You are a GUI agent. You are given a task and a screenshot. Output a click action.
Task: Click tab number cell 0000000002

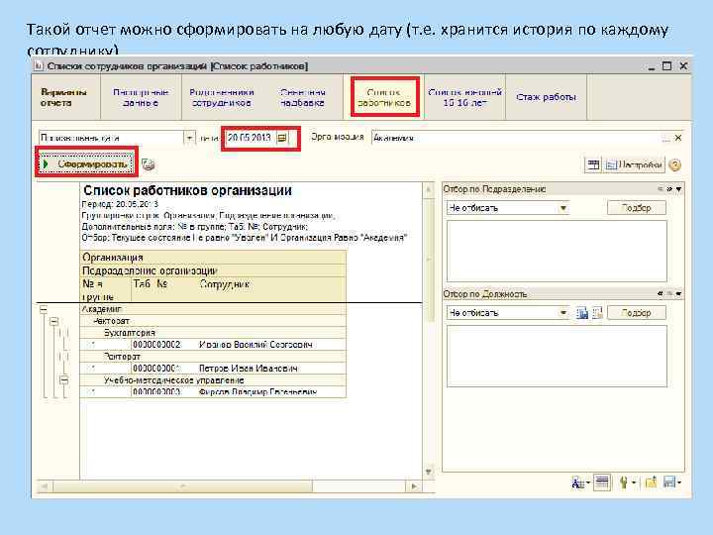click(156, 345)
